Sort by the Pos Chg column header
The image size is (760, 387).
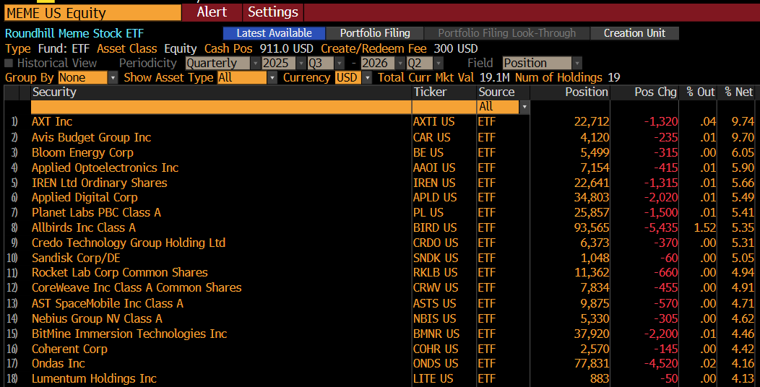[x=644, y=92]
